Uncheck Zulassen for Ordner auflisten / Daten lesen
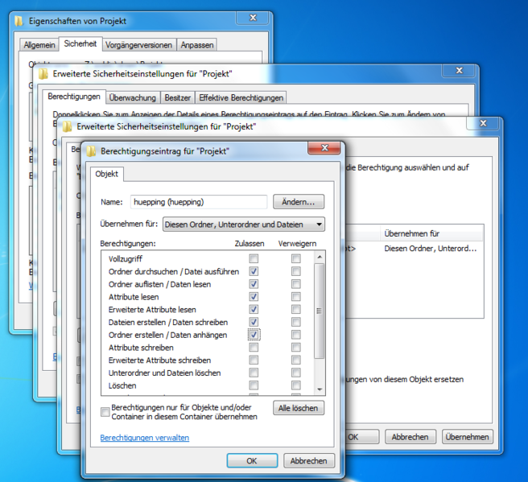528x482 pixels. [x=254, y=284]
